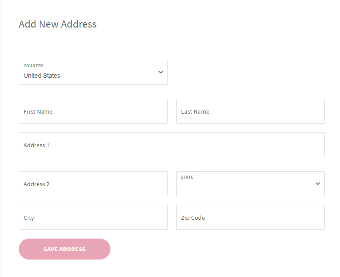The height and width of the screenshot is (277, 340).
Task: Focus the First Name input field
Action: [x=93, y=111]
